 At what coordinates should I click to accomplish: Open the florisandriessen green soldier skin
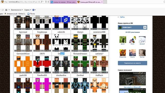click(x=80, y=43)
